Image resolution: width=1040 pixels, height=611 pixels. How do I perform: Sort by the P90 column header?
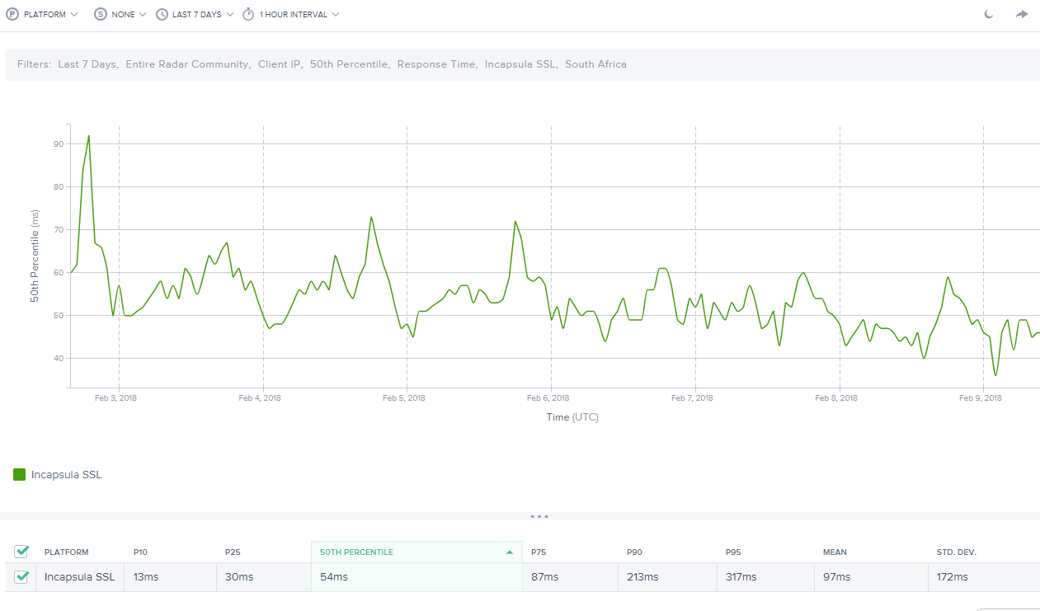click(x=634, y=552)
